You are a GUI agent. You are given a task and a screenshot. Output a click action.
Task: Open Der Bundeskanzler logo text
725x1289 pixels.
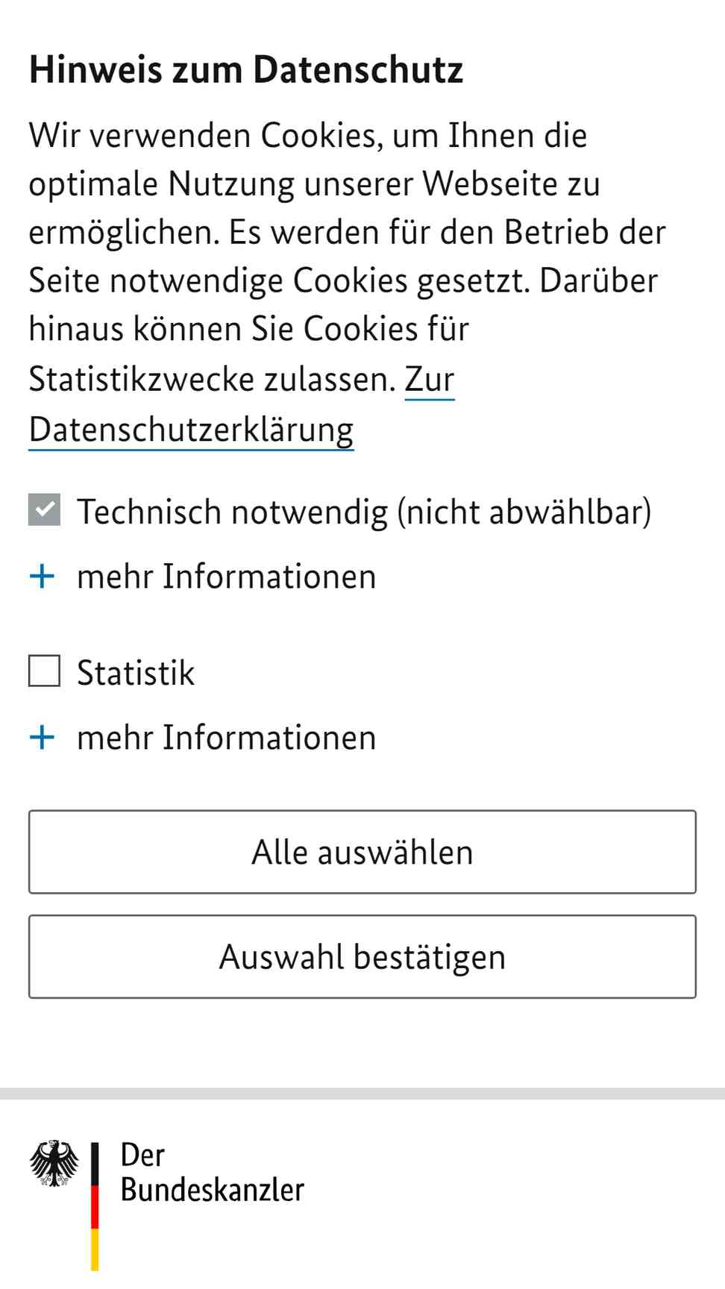(x=213, y=1173)
